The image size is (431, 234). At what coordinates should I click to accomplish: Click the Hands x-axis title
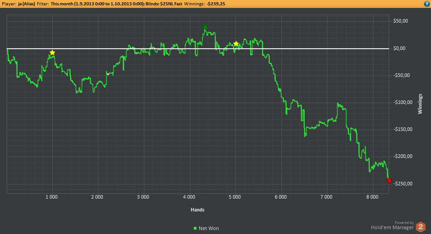tap(197, 209)
